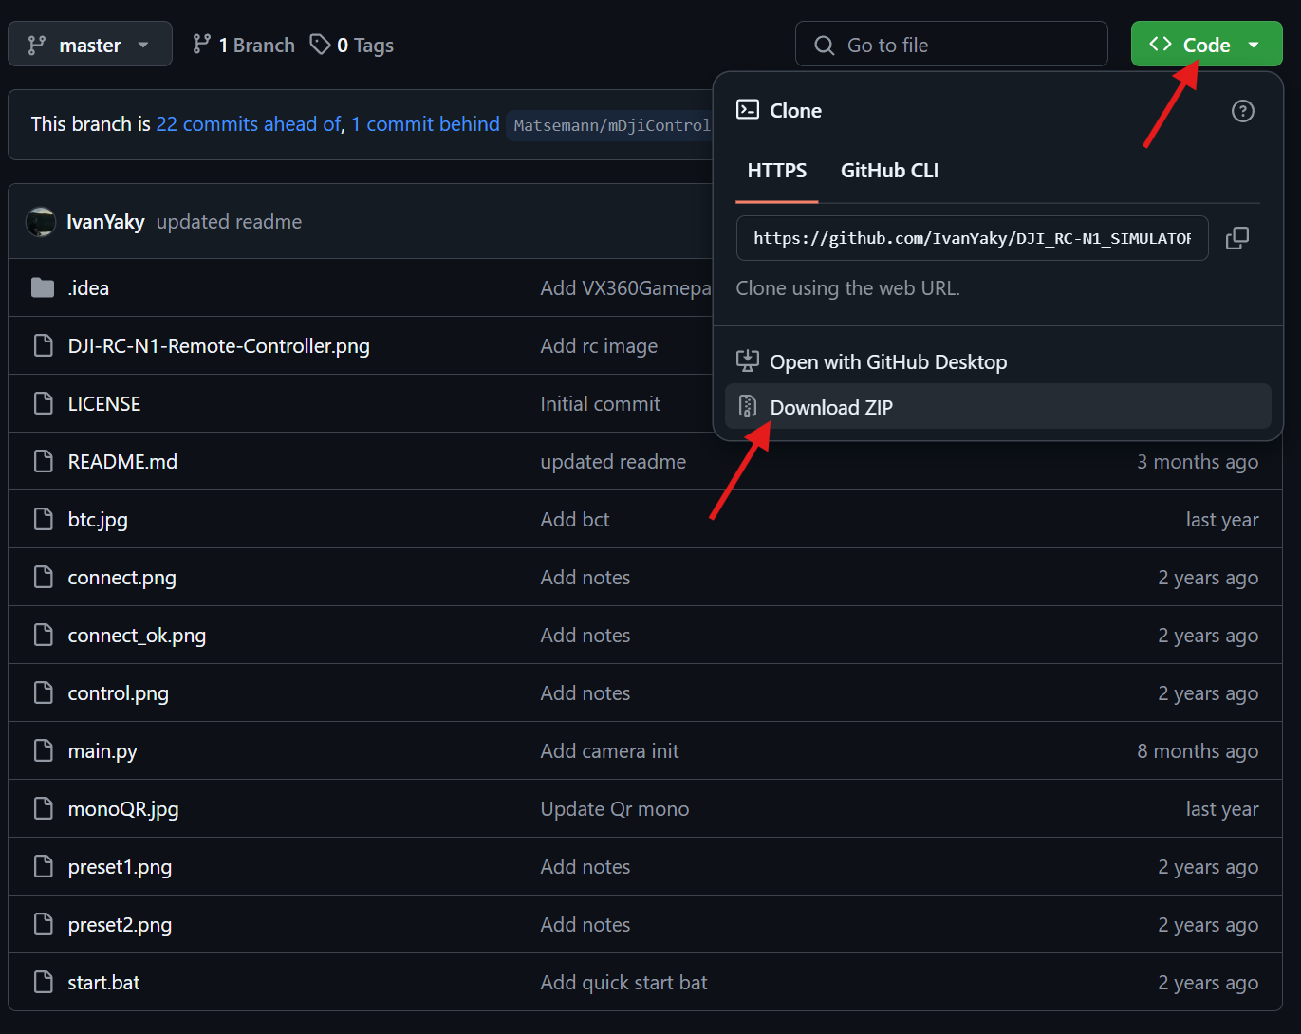Viewport: 1301px width, 1034px height.
Task: Click the branch icon beside 1 Branch
Action: [x=202, y=45]
